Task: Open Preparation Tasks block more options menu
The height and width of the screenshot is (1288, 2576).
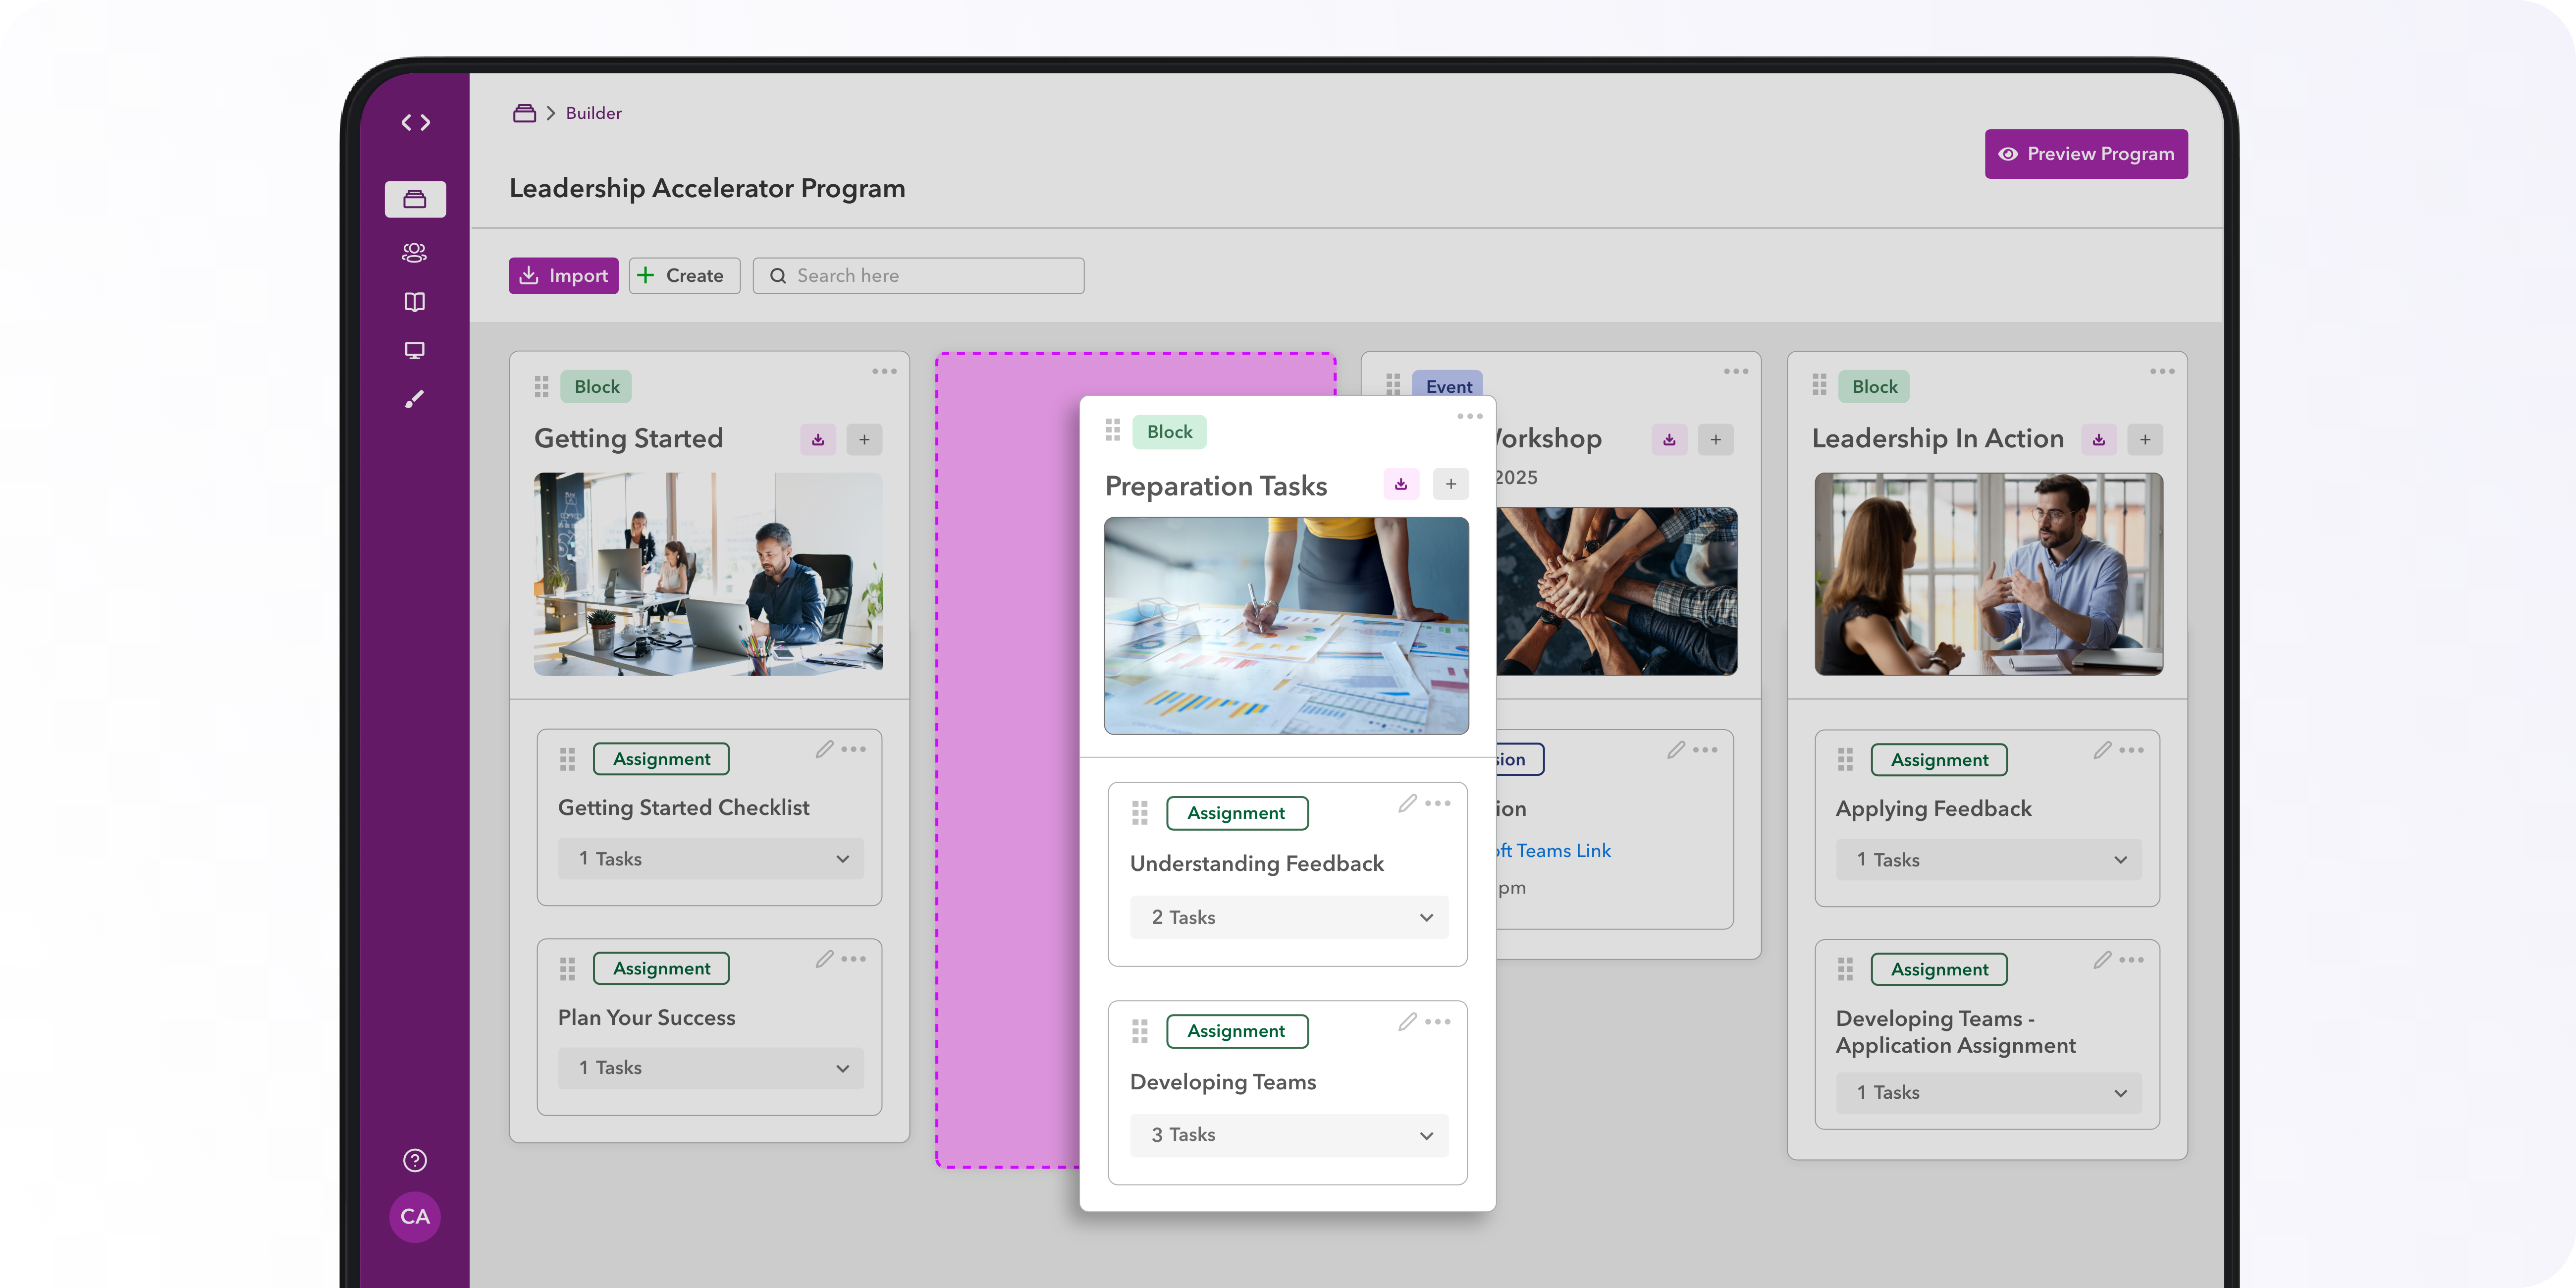Action: (1470, 416)
